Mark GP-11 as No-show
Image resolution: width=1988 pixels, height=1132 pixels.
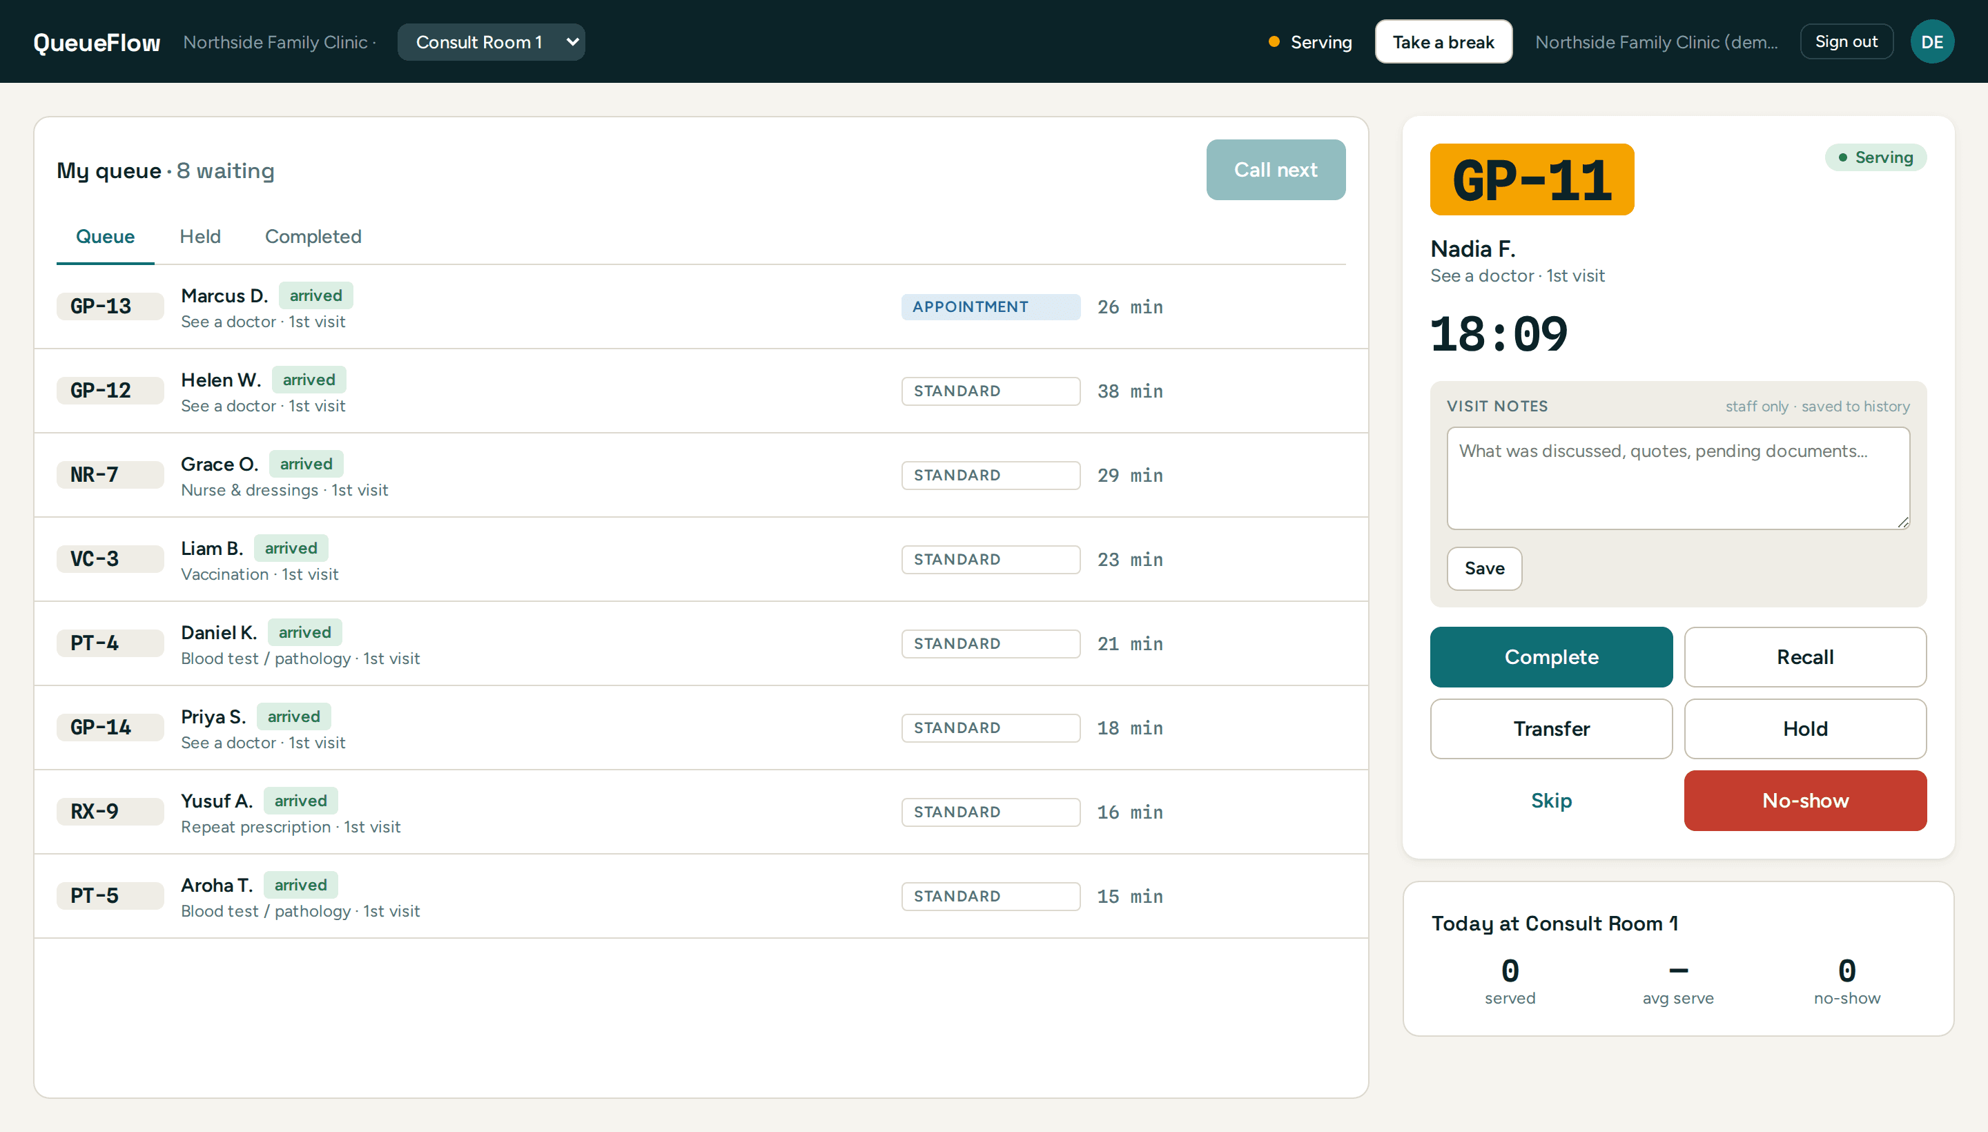point(1804,800)
